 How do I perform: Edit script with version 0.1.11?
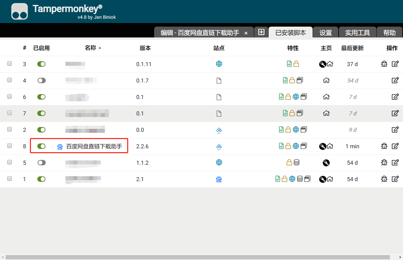(395, 64)
